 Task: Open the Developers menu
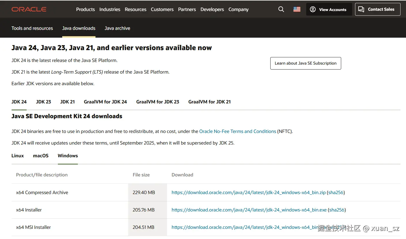coord(212,9)
